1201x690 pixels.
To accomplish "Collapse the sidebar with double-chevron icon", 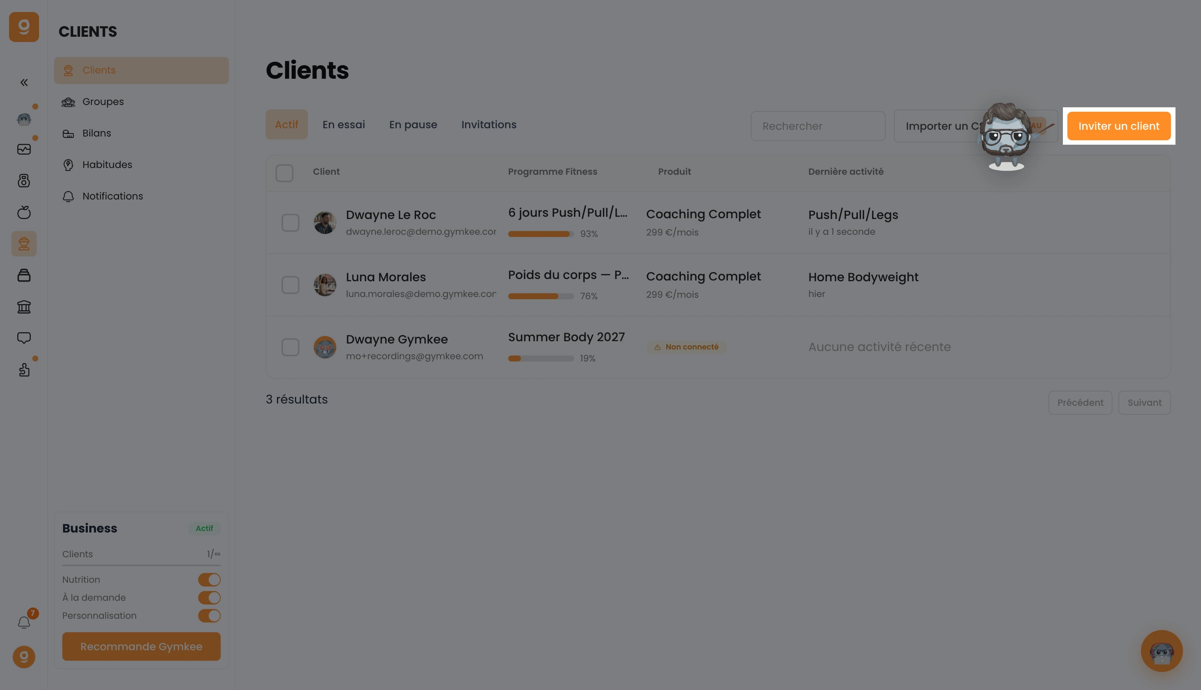I will click(24, 82).
